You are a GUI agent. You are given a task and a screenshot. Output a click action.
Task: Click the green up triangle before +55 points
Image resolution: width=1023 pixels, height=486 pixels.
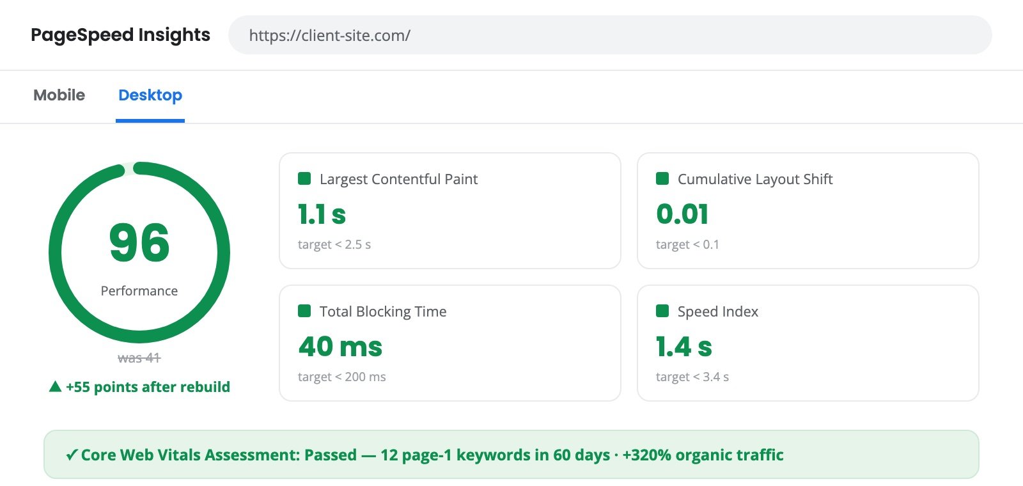click(x=55, y=386)
